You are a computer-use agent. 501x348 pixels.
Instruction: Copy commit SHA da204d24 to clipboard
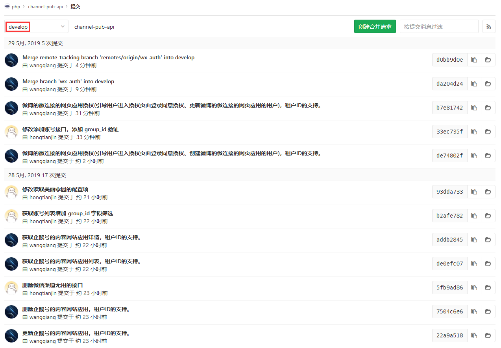474,84
